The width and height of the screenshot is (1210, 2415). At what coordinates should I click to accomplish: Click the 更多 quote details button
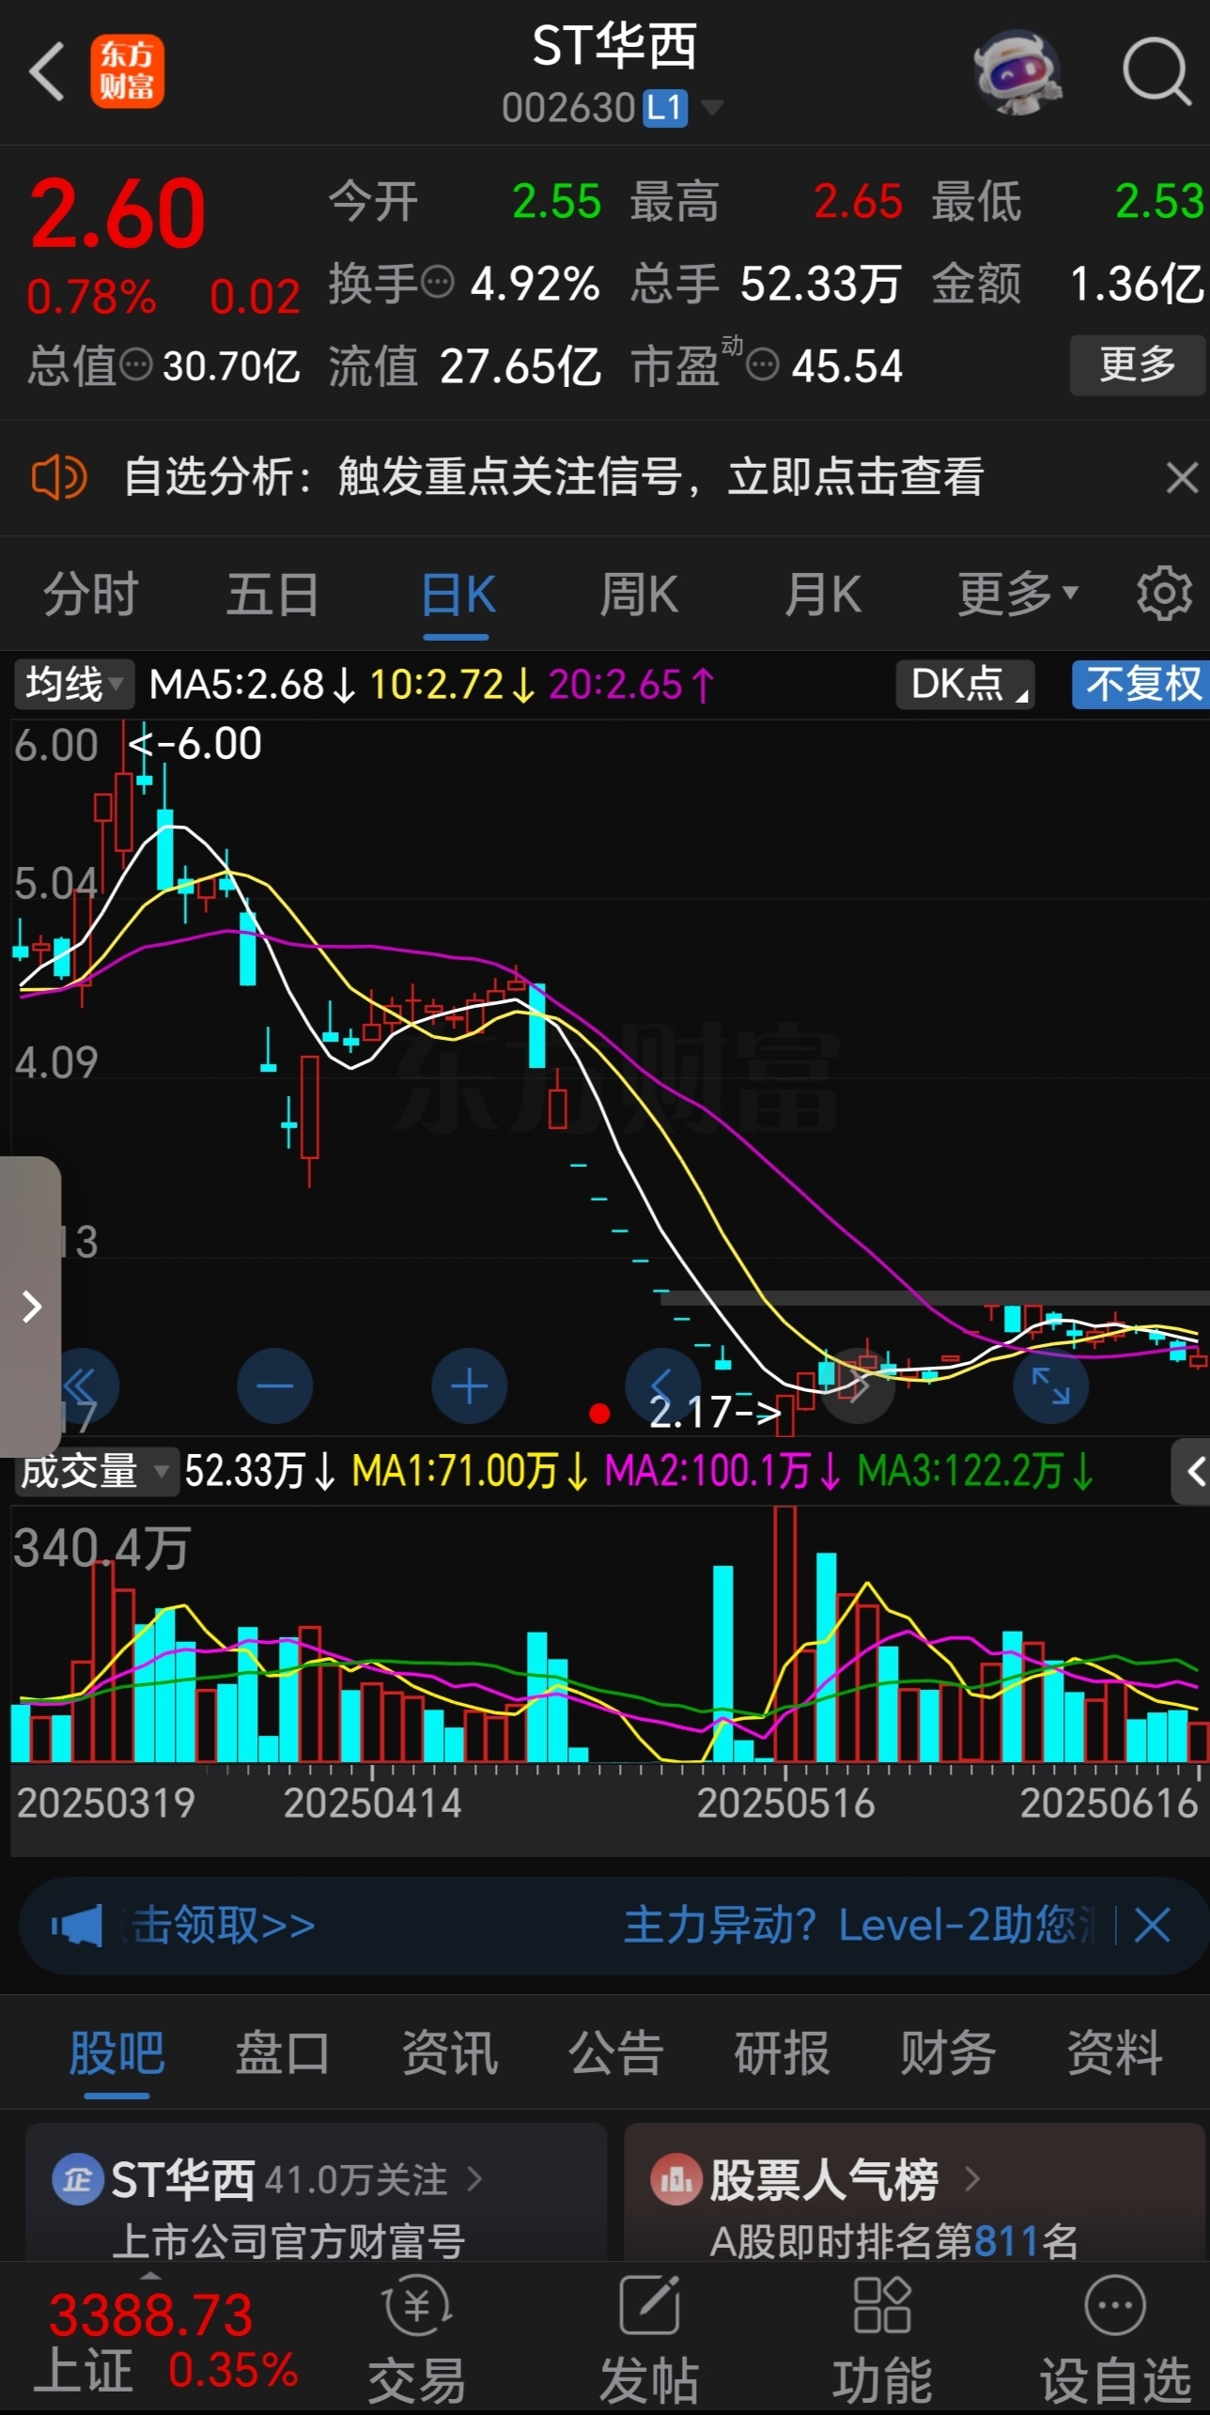[1137, 364]
